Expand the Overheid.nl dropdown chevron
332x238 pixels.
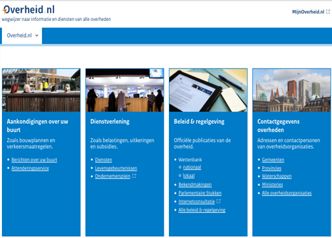pyautogui.click(x=37, y=36)
